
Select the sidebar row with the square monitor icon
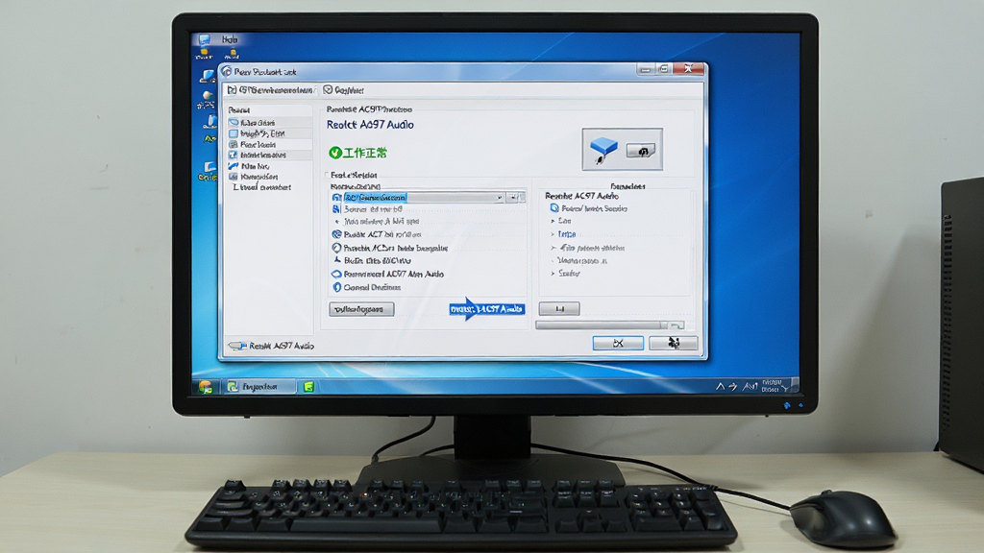coord(270,133)
